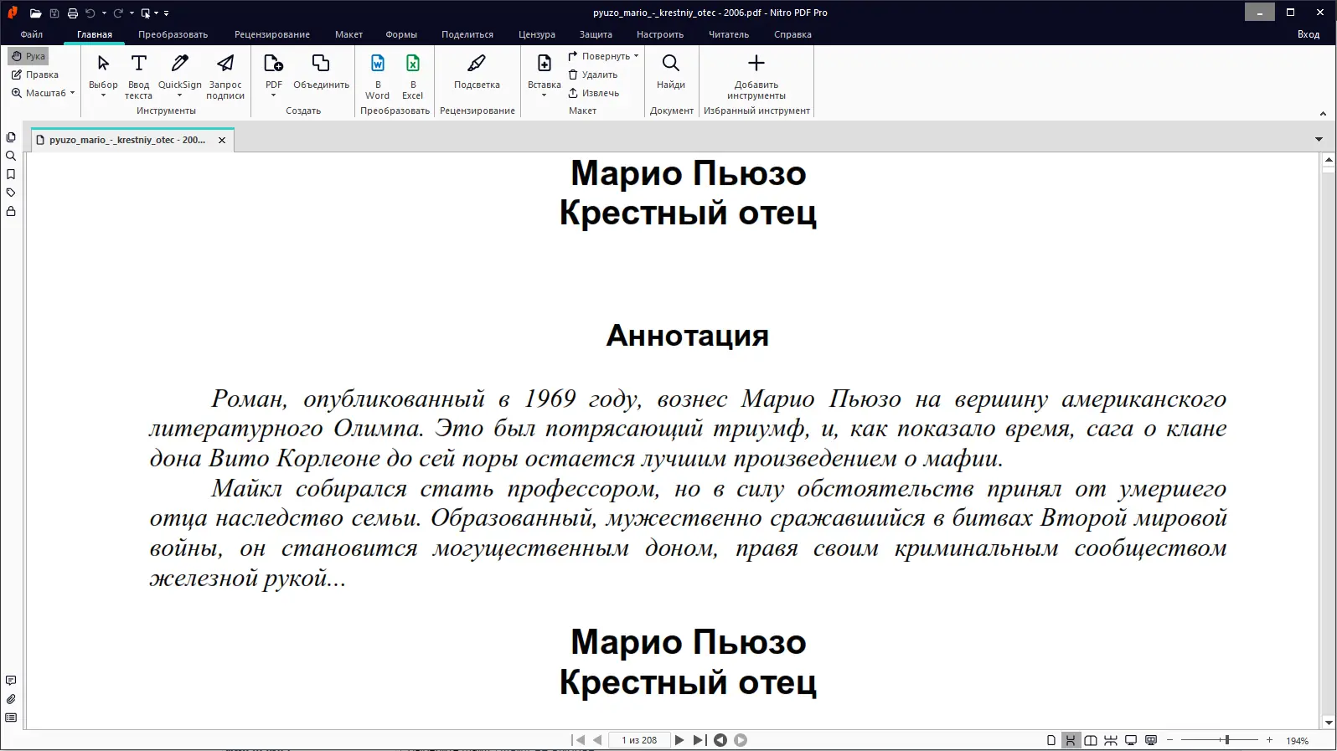Open the Pages panel in left sidebar
Viewport: 1337px width, 751px height.
pos(11,137)
